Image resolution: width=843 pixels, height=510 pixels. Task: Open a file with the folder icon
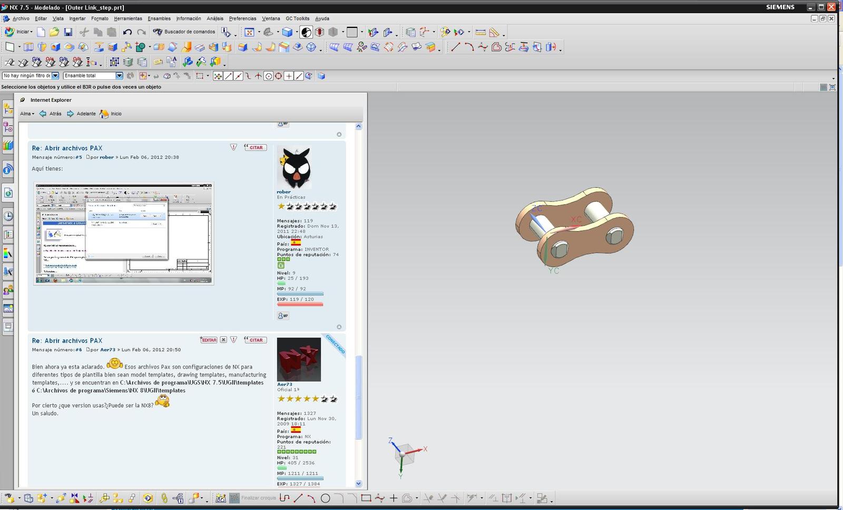54,32
